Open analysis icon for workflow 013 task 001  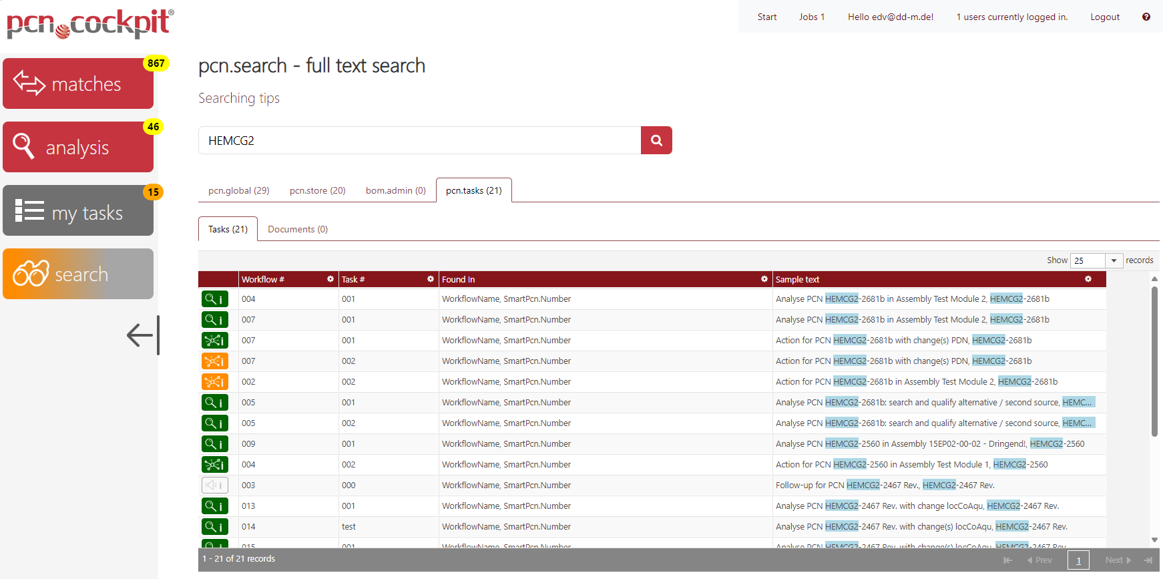(x=215, y=506)
